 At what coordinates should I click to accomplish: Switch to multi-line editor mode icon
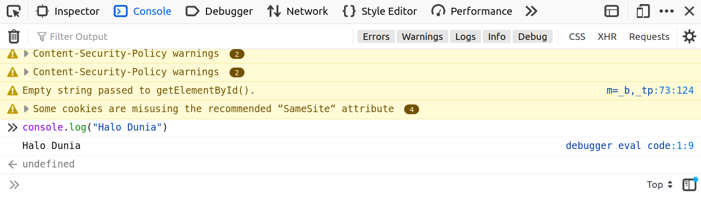689,185
